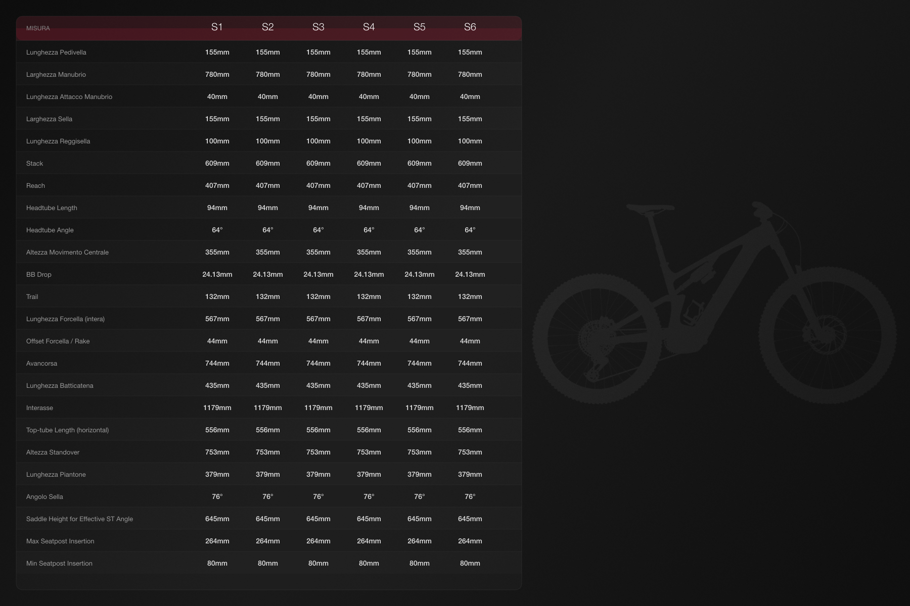Select the S4 Angolo Sella 76° value
910x606 pixels.
[369, 497]
